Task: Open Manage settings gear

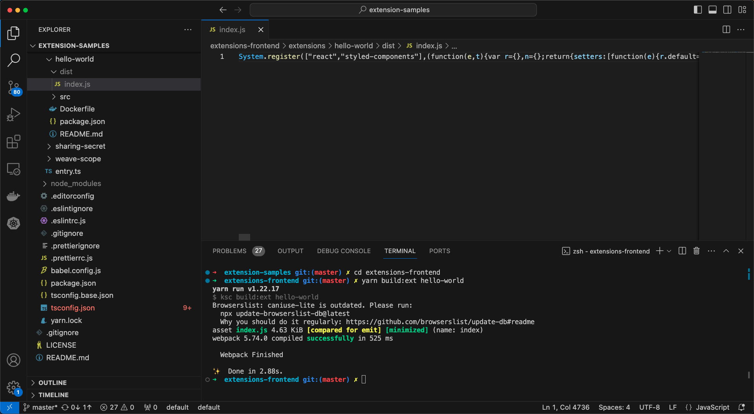Action: click(13, 387)
